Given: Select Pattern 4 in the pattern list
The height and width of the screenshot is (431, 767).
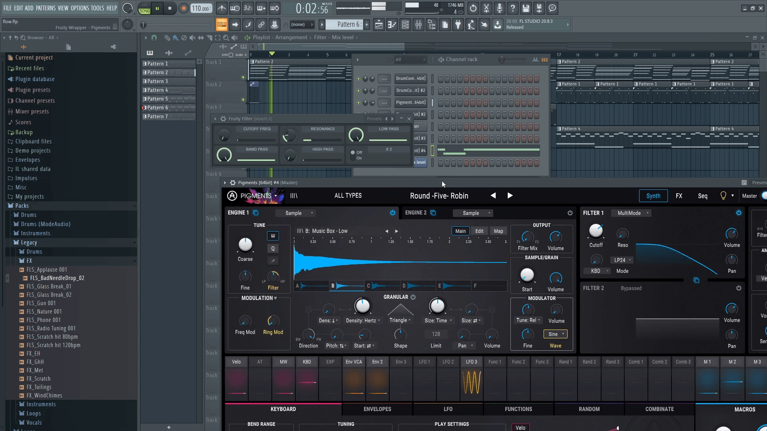Looking at the screenshot, I should (169, 90).
